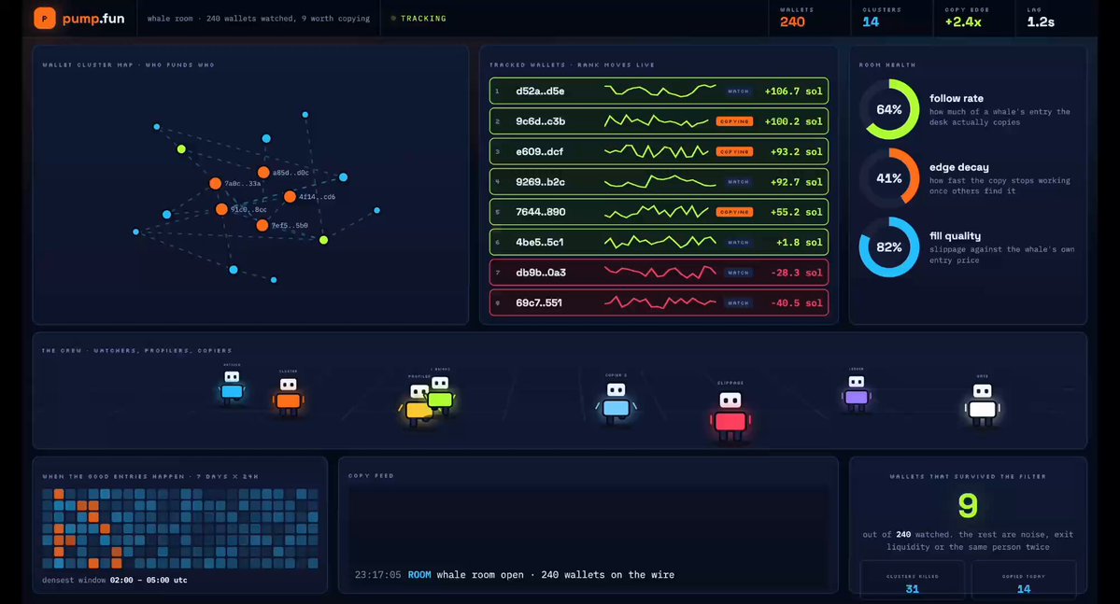Open the WALLETS 240 header stat
Screen dimensions: 1120x604
[809, 18]
